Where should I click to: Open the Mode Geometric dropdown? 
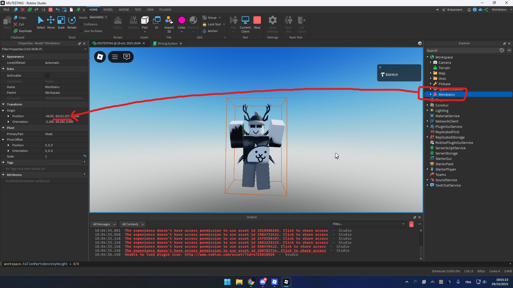coord(98,17)
